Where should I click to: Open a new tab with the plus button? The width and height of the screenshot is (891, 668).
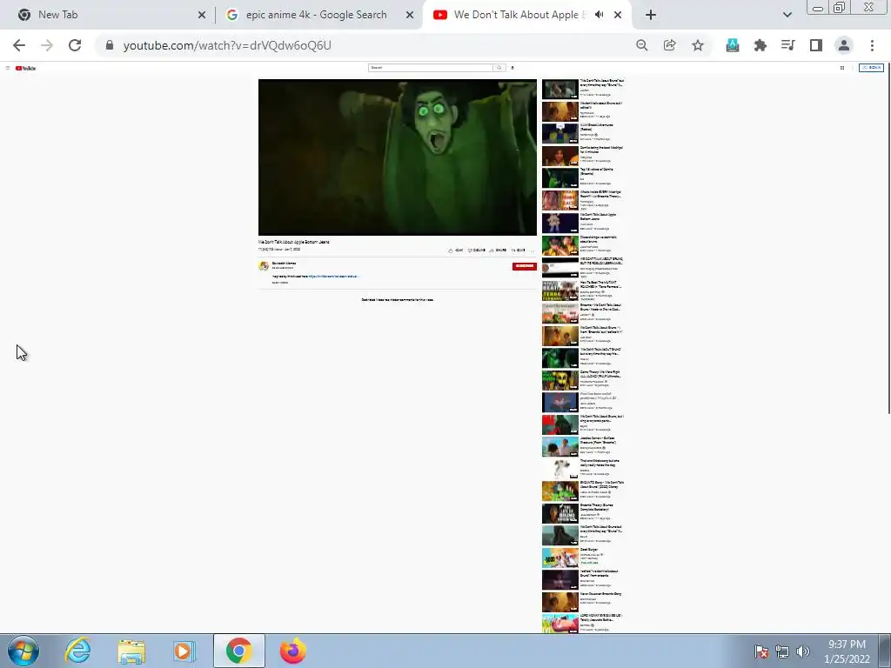pos(651,15)
